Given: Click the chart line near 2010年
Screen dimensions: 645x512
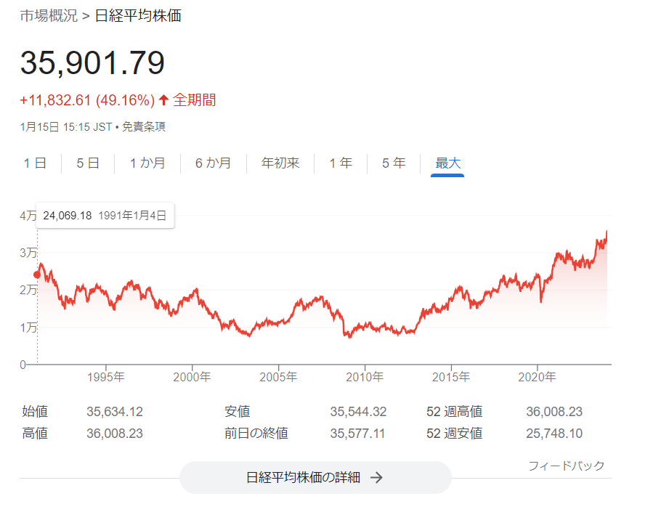Looking at the screenshot, I should 365,328.
